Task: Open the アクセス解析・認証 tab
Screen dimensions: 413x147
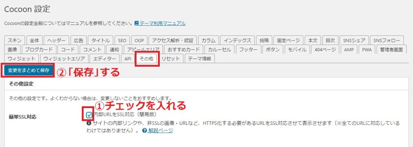Action: 173,41
